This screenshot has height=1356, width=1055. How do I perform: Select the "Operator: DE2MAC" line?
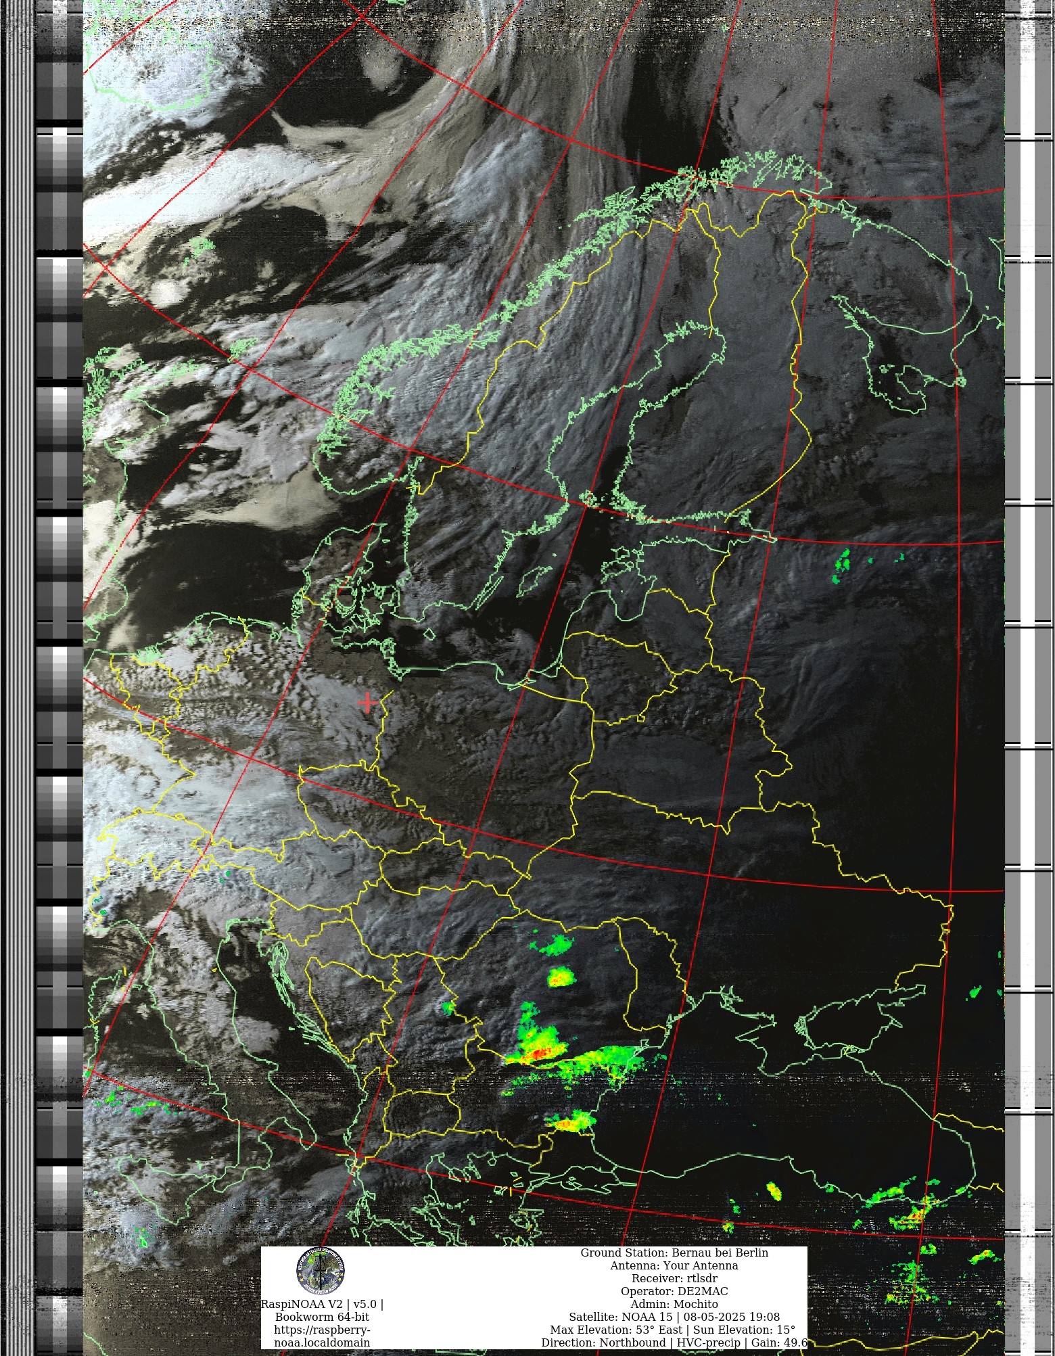(x=674, y=1291)
